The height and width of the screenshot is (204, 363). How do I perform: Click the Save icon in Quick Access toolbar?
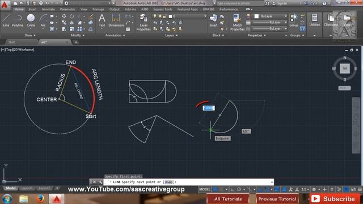28,3
